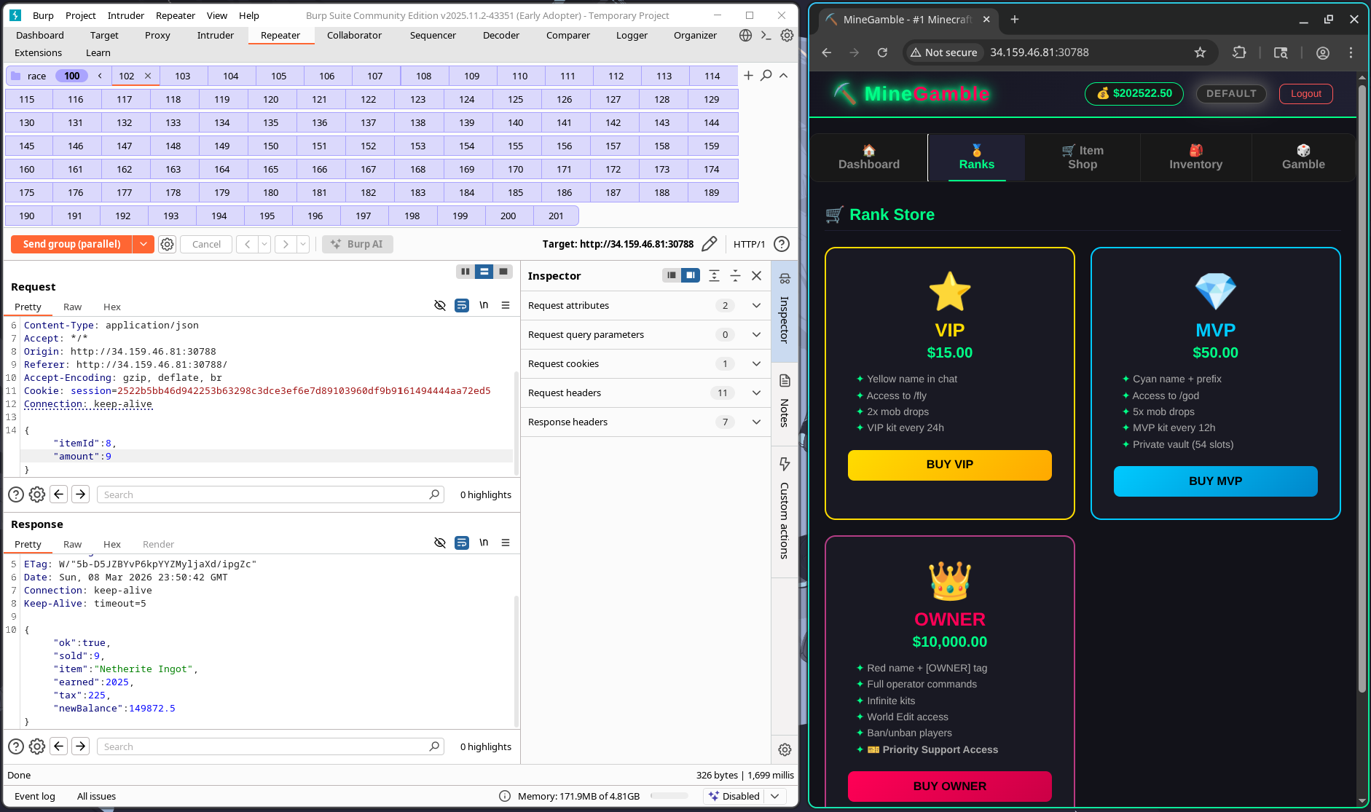Switch to Intruder tool tab

pos(216,35)
